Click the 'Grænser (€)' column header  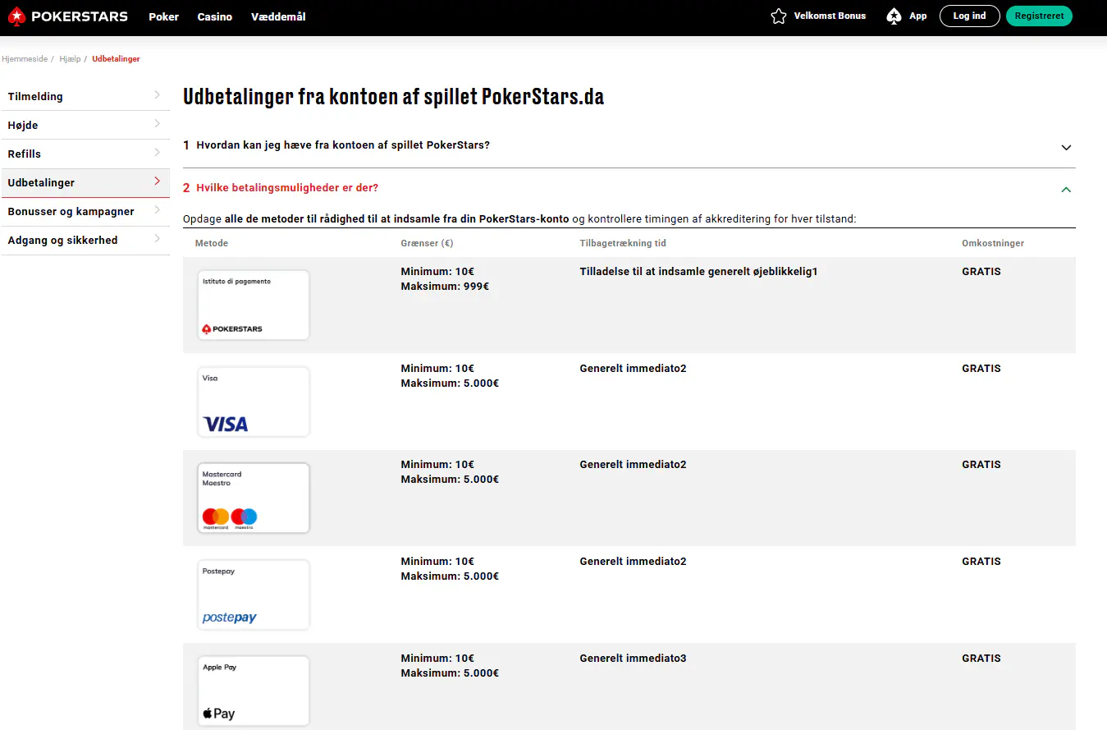[x=427, y=243]
